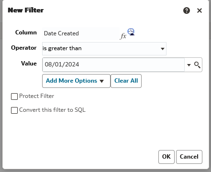211x172 pixels.
Task: Cancel the new filter dialog
Action: pos(189,157)
